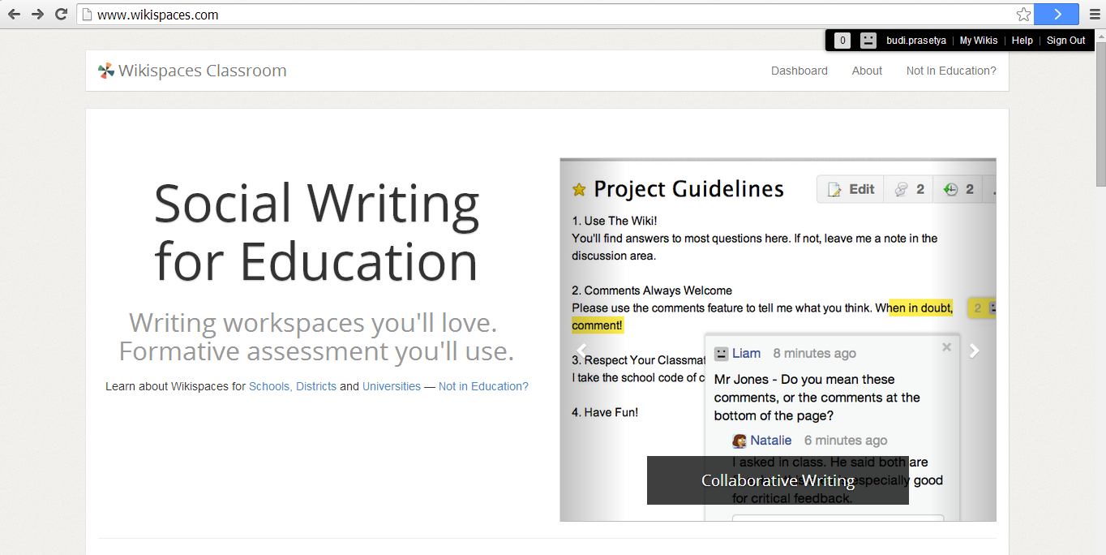
Task: Follow Not in Education? link under headline
Action: tap(483, 386)
